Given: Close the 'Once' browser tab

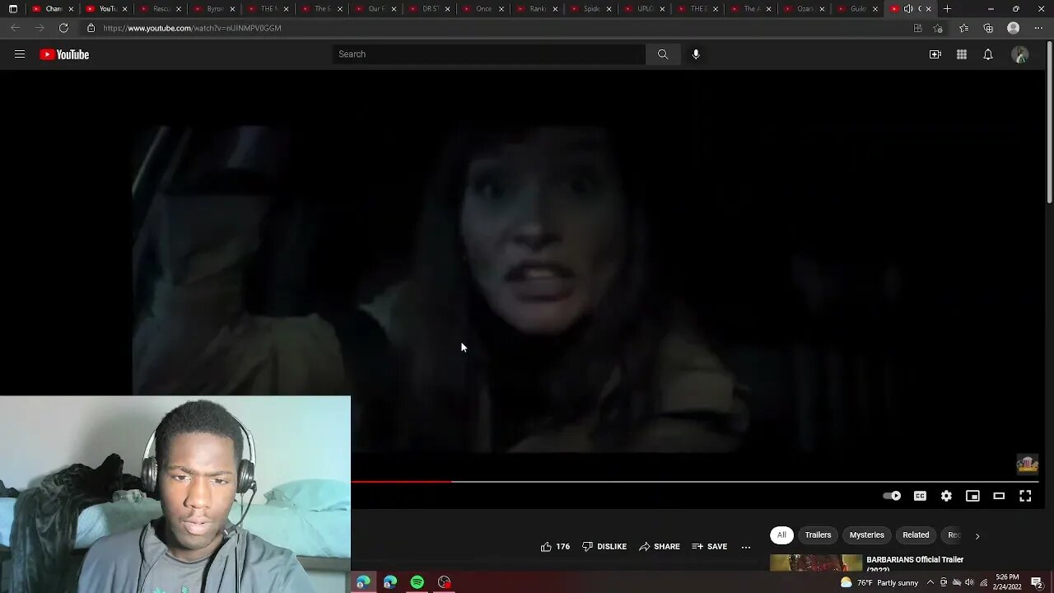Looking at the screenshot, I should 501,9.
